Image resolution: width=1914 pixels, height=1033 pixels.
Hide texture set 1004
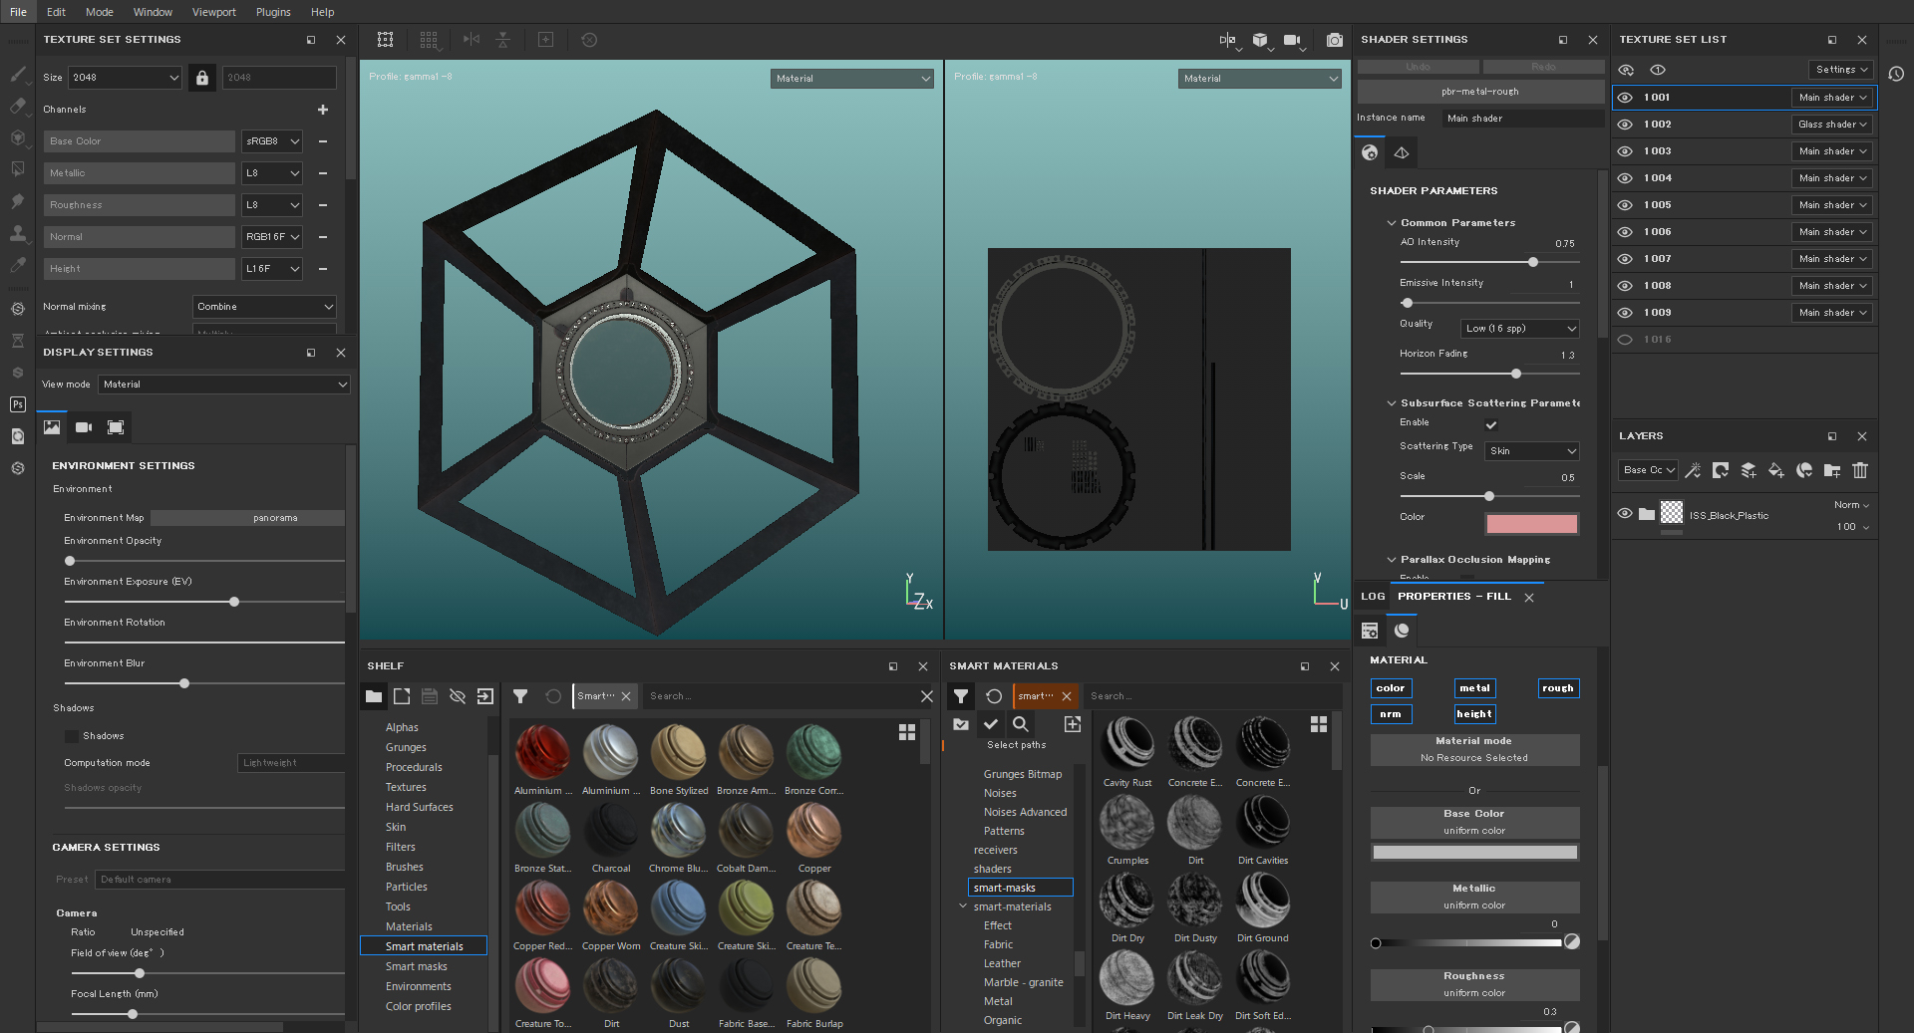tap(1625, 178)
